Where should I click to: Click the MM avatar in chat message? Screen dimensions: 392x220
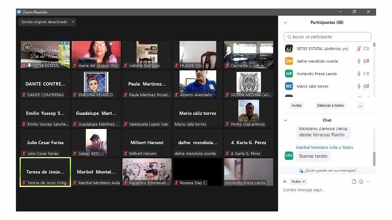click(289, 156)
